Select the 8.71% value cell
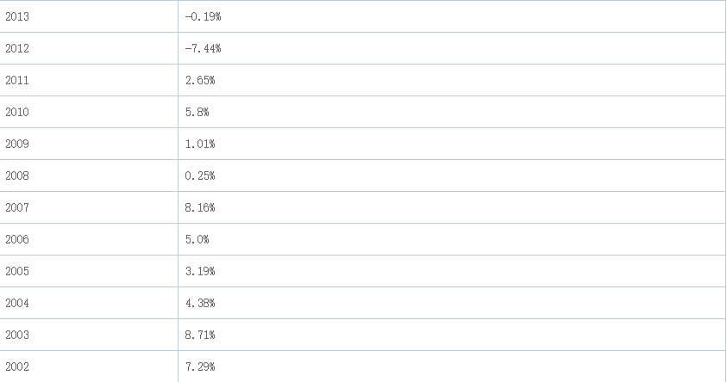727x382 pixels. pyautogui.click(x=200, y=335)
